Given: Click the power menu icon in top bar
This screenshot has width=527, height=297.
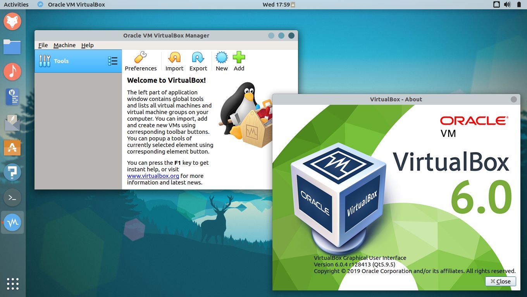Looking at the screenshot, I should pos(519,5).
